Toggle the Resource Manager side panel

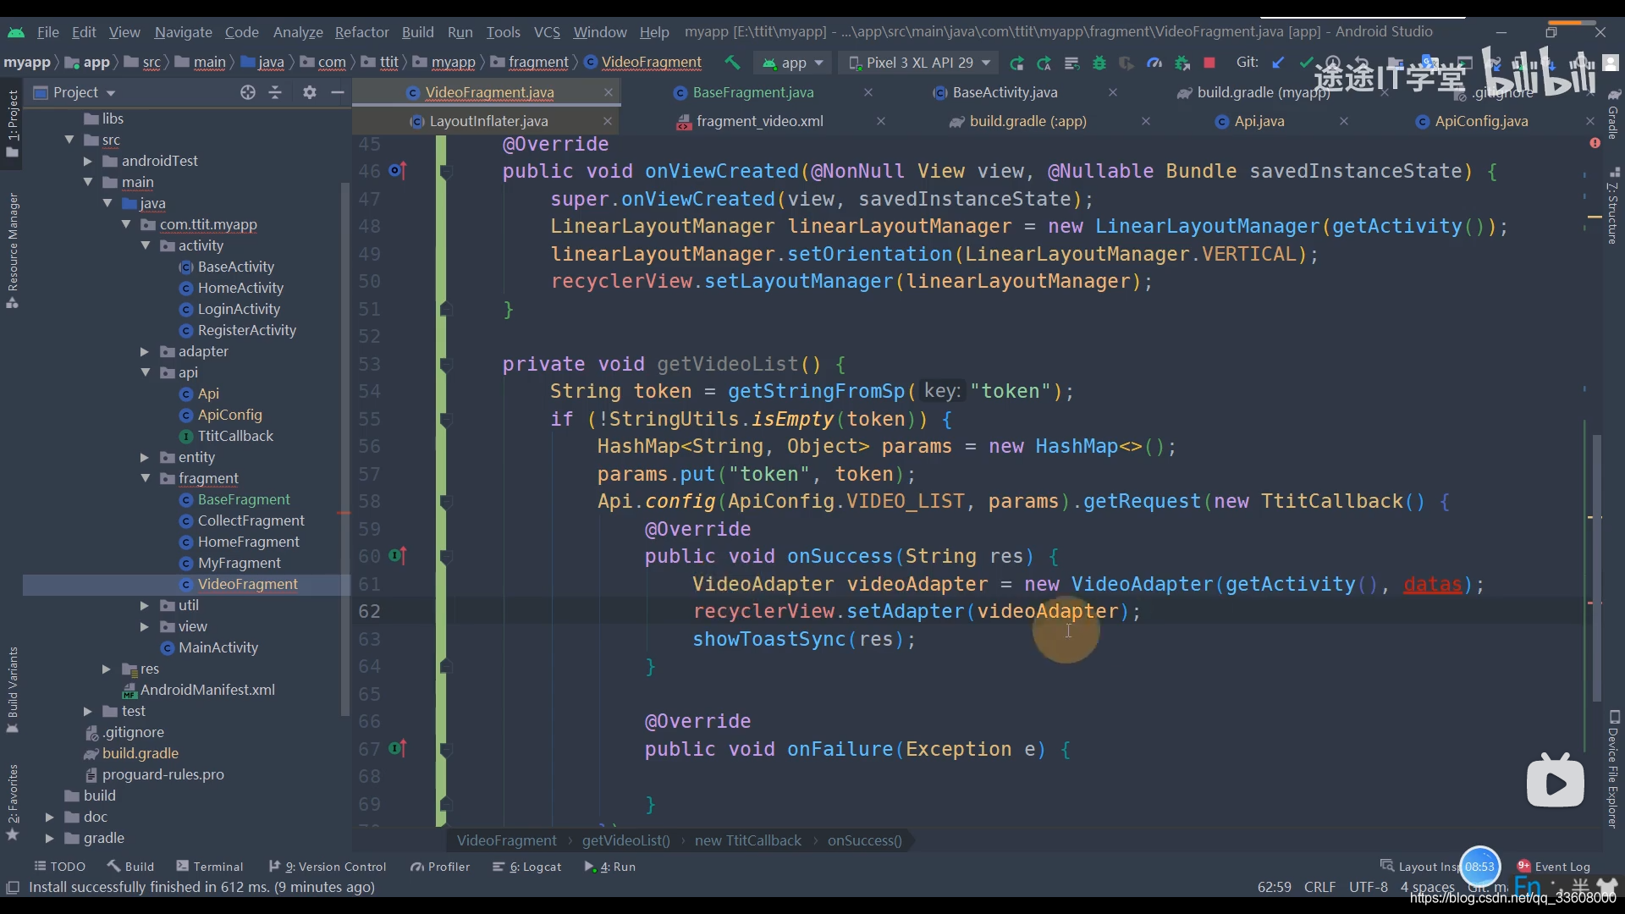pyautogui.click(x=13, y=250)
